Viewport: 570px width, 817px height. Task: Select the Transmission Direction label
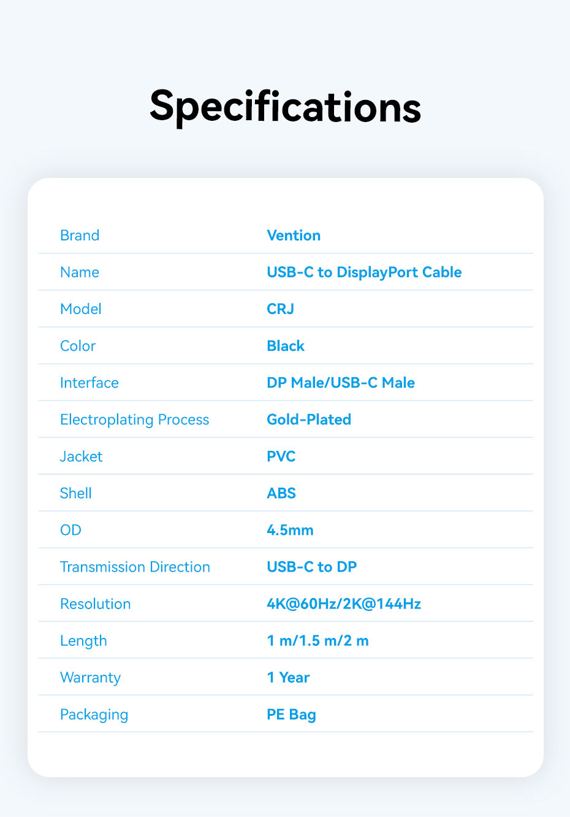[x=135, y=567]
